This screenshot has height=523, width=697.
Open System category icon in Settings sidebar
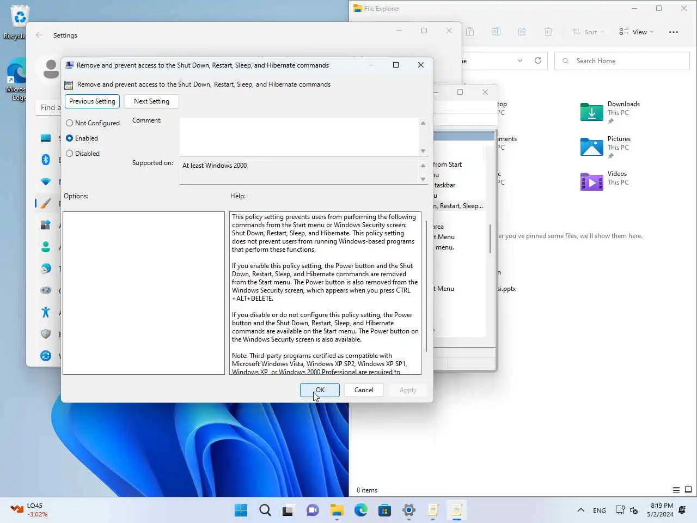tap(46, 138)
